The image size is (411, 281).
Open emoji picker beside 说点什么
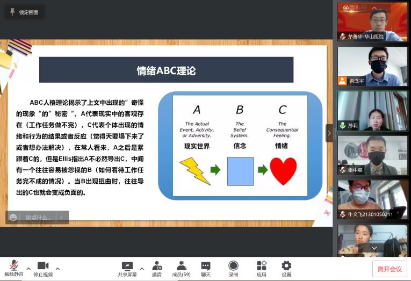click(13, 218)
